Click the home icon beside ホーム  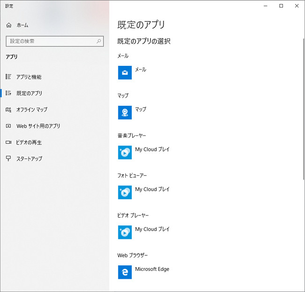[x=9, y=25]
